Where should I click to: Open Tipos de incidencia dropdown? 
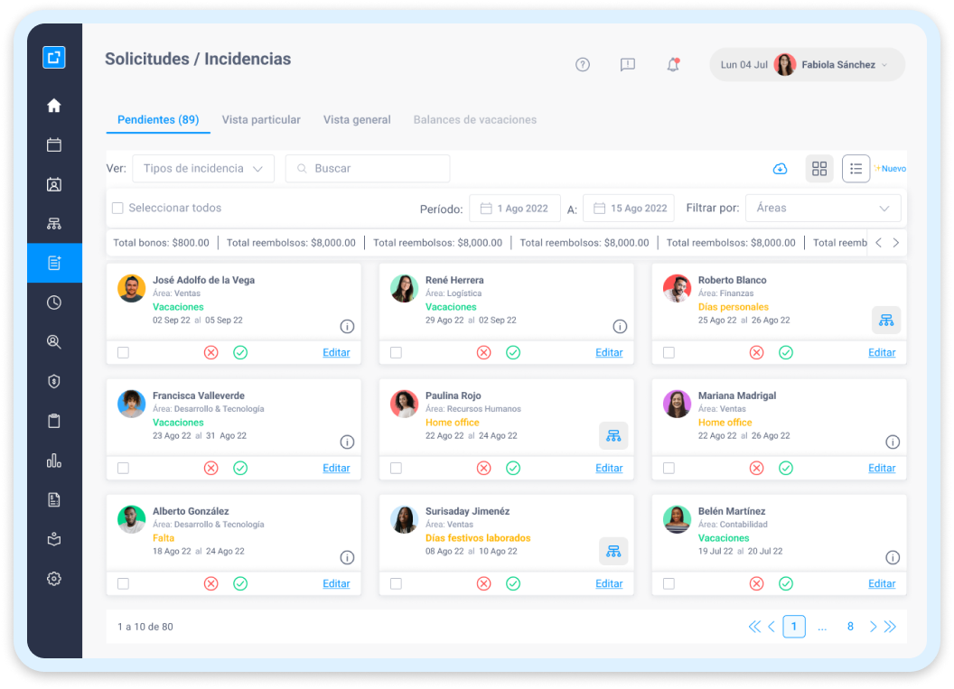tap(203, 169)
